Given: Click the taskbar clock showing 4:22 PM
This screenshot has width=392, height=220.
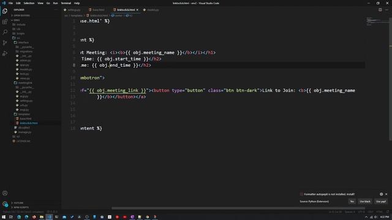Looking at the screenshot, I should tap(385, 218).
